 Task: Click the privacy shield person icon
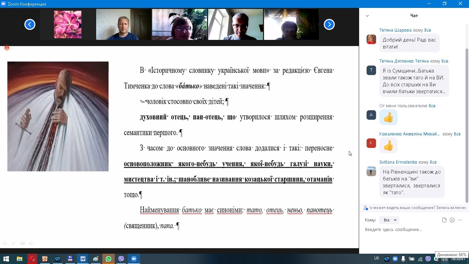(x=366, y=208)
